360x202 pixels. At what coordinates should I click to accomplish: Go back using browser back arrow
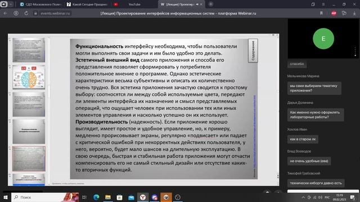[5, 13]
